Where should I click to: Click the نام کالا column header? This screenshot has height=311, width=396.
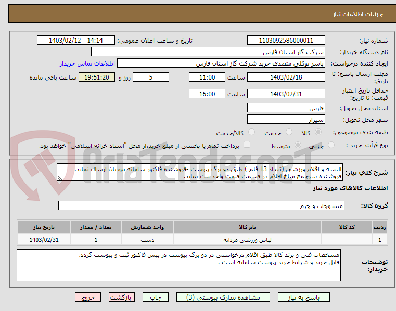point(247,227)
